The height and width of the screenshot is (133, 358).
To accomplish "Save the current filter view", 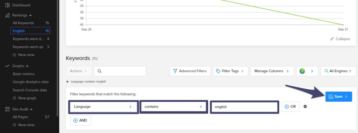I will 338,97.
